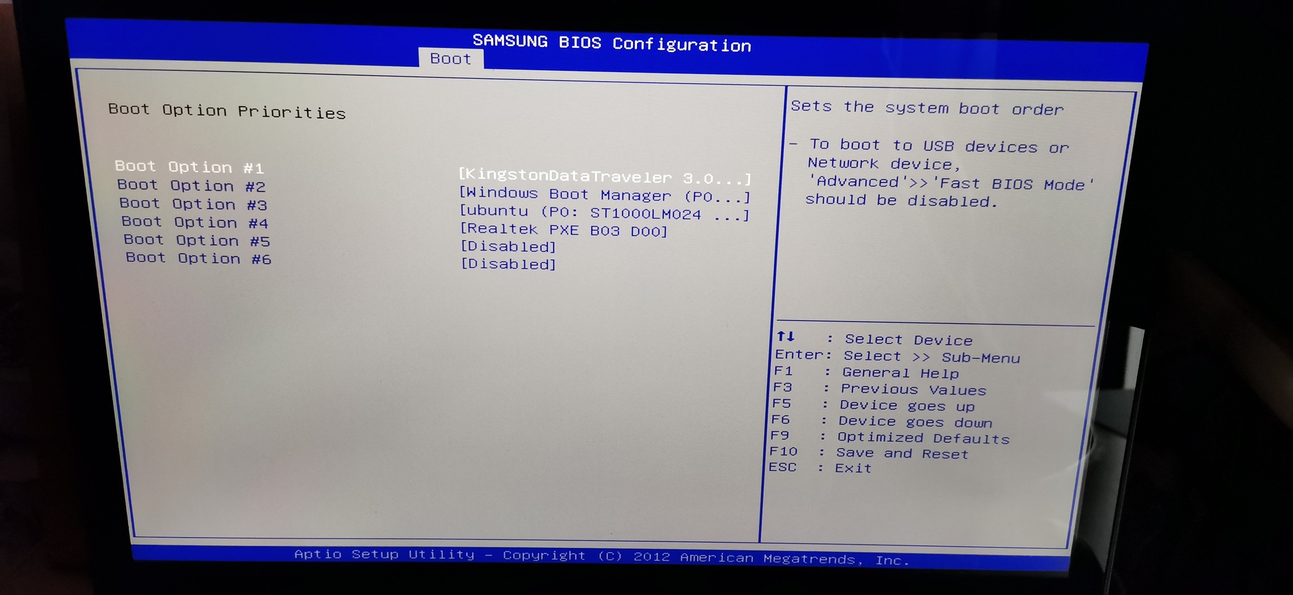The image size is (1293, 595).
Task: Click the Select Device key hint
Action: 909,340
